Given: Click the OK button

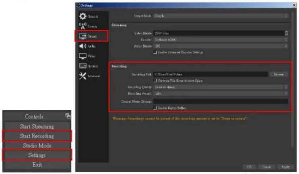Looking at the screenshot, I should [x=249, y=167].
